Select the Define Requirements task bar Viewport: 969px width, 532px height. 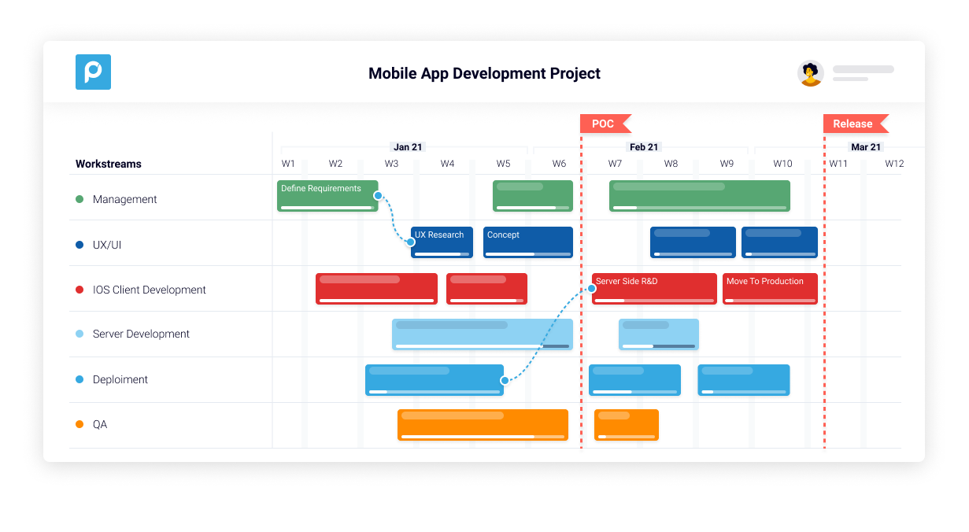tap(327, 196)
